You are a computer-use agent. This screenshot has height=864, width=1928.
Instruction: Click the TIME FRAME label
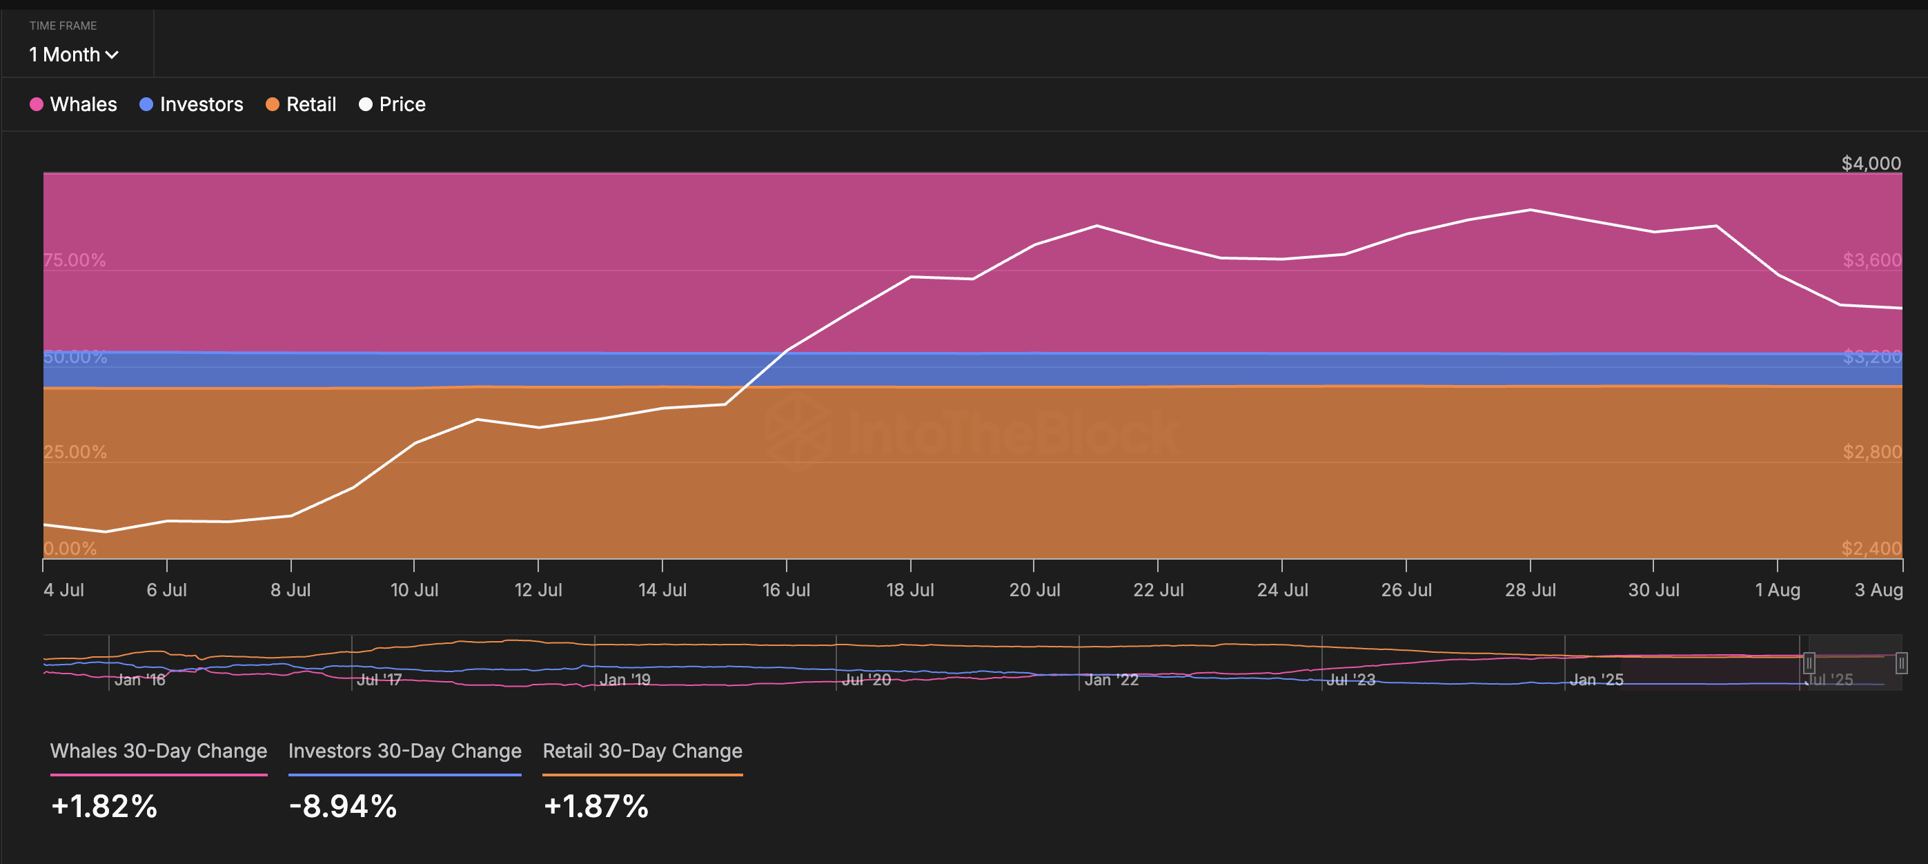(63, 26)
